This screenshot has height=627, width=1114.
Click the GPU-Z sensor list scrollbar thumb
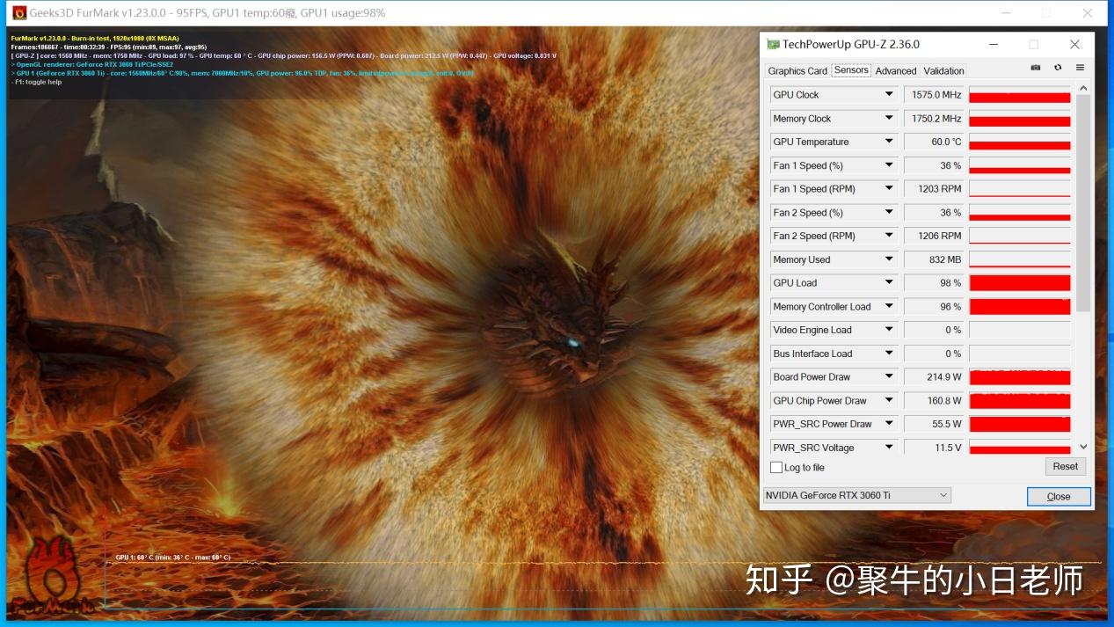point(1083,202)
